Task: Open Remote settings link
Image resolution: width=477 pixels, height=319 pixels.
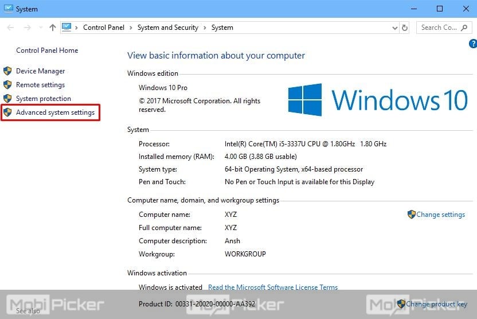Action: [41, 84]
